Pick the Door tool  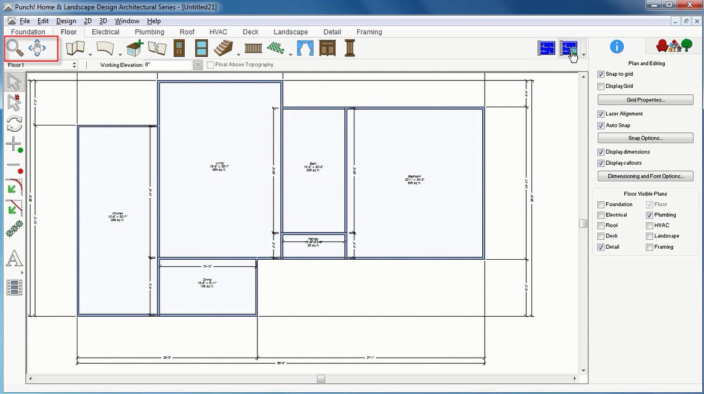180,48
